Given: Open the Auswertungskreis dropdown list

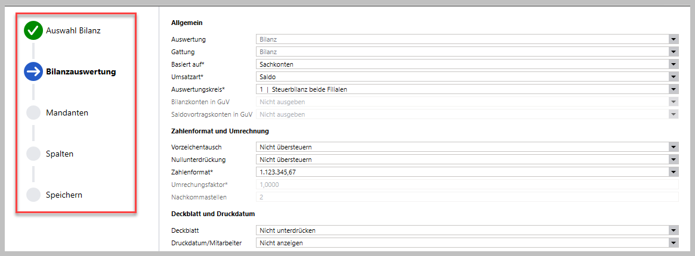Looking at the screenshot, I should tap(673, 89).
